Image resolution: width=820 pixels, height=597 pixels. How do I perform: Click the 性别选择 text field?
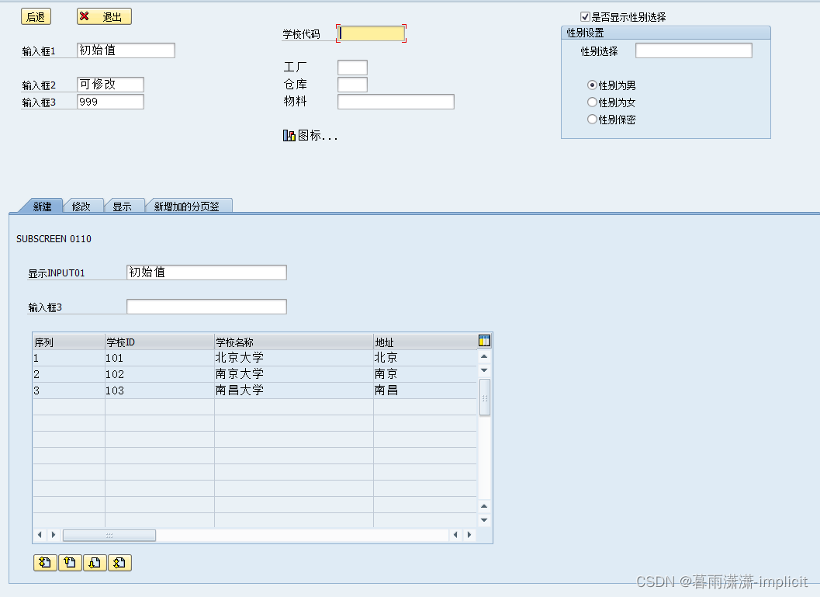coord(693,50)
